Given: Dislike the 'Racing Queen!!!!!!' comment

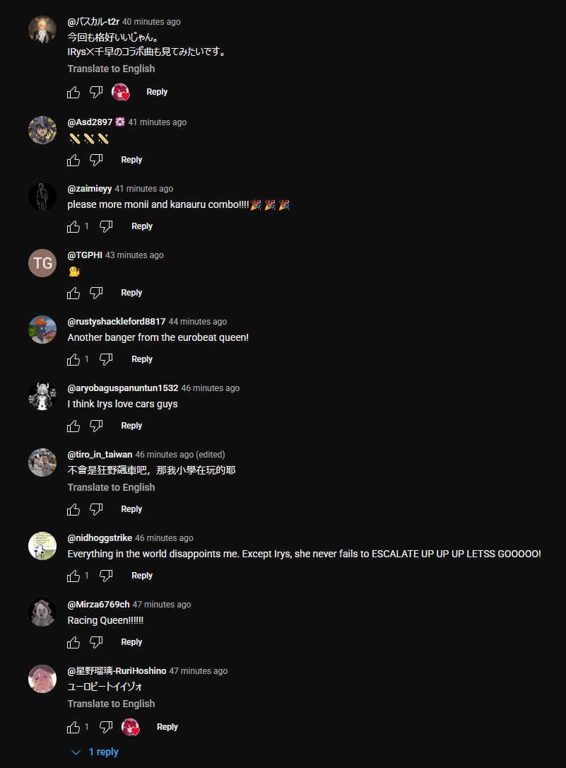Looking at the screenshot, I should pyautogui.click(x=96, y=642).
